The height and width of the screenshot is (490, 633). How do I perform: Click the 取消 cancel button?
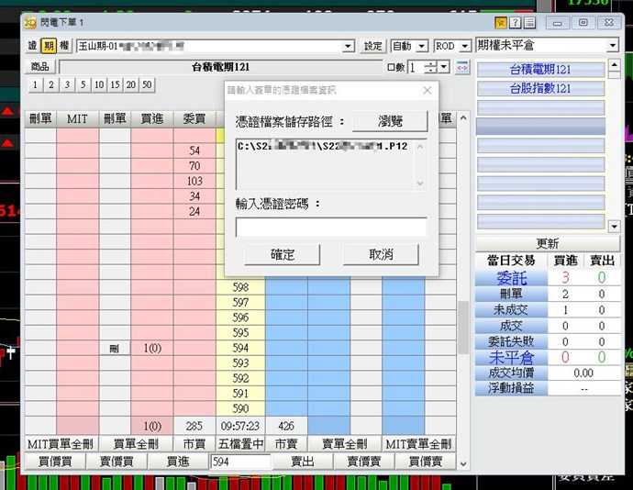tap(381, 254)
